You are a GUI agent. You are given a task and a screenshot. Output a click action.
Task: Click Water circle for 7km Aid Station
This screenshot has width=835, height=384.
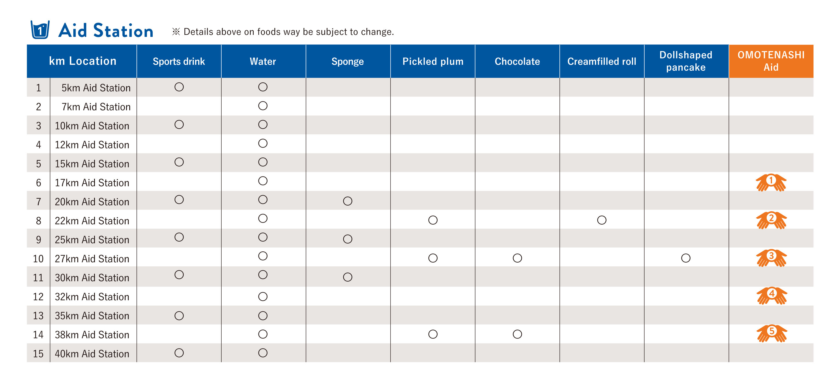click(x=263, y=106)
